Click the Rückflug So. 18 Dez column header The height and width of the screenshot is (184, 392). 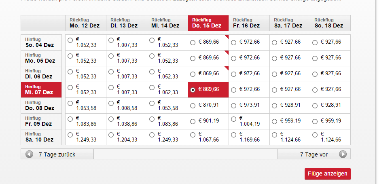(x=330, y=23)
